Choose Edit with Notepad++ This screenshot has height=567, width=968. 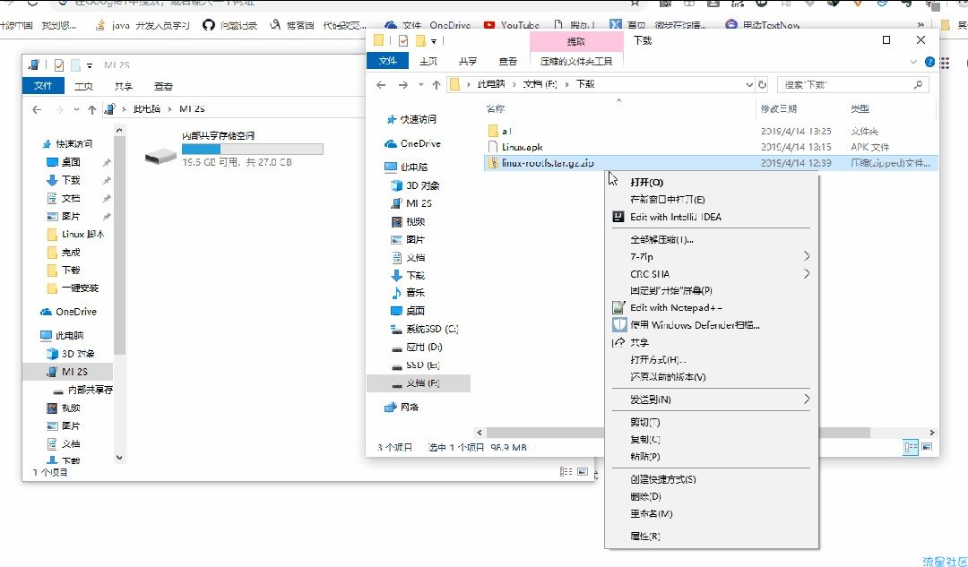711,307
